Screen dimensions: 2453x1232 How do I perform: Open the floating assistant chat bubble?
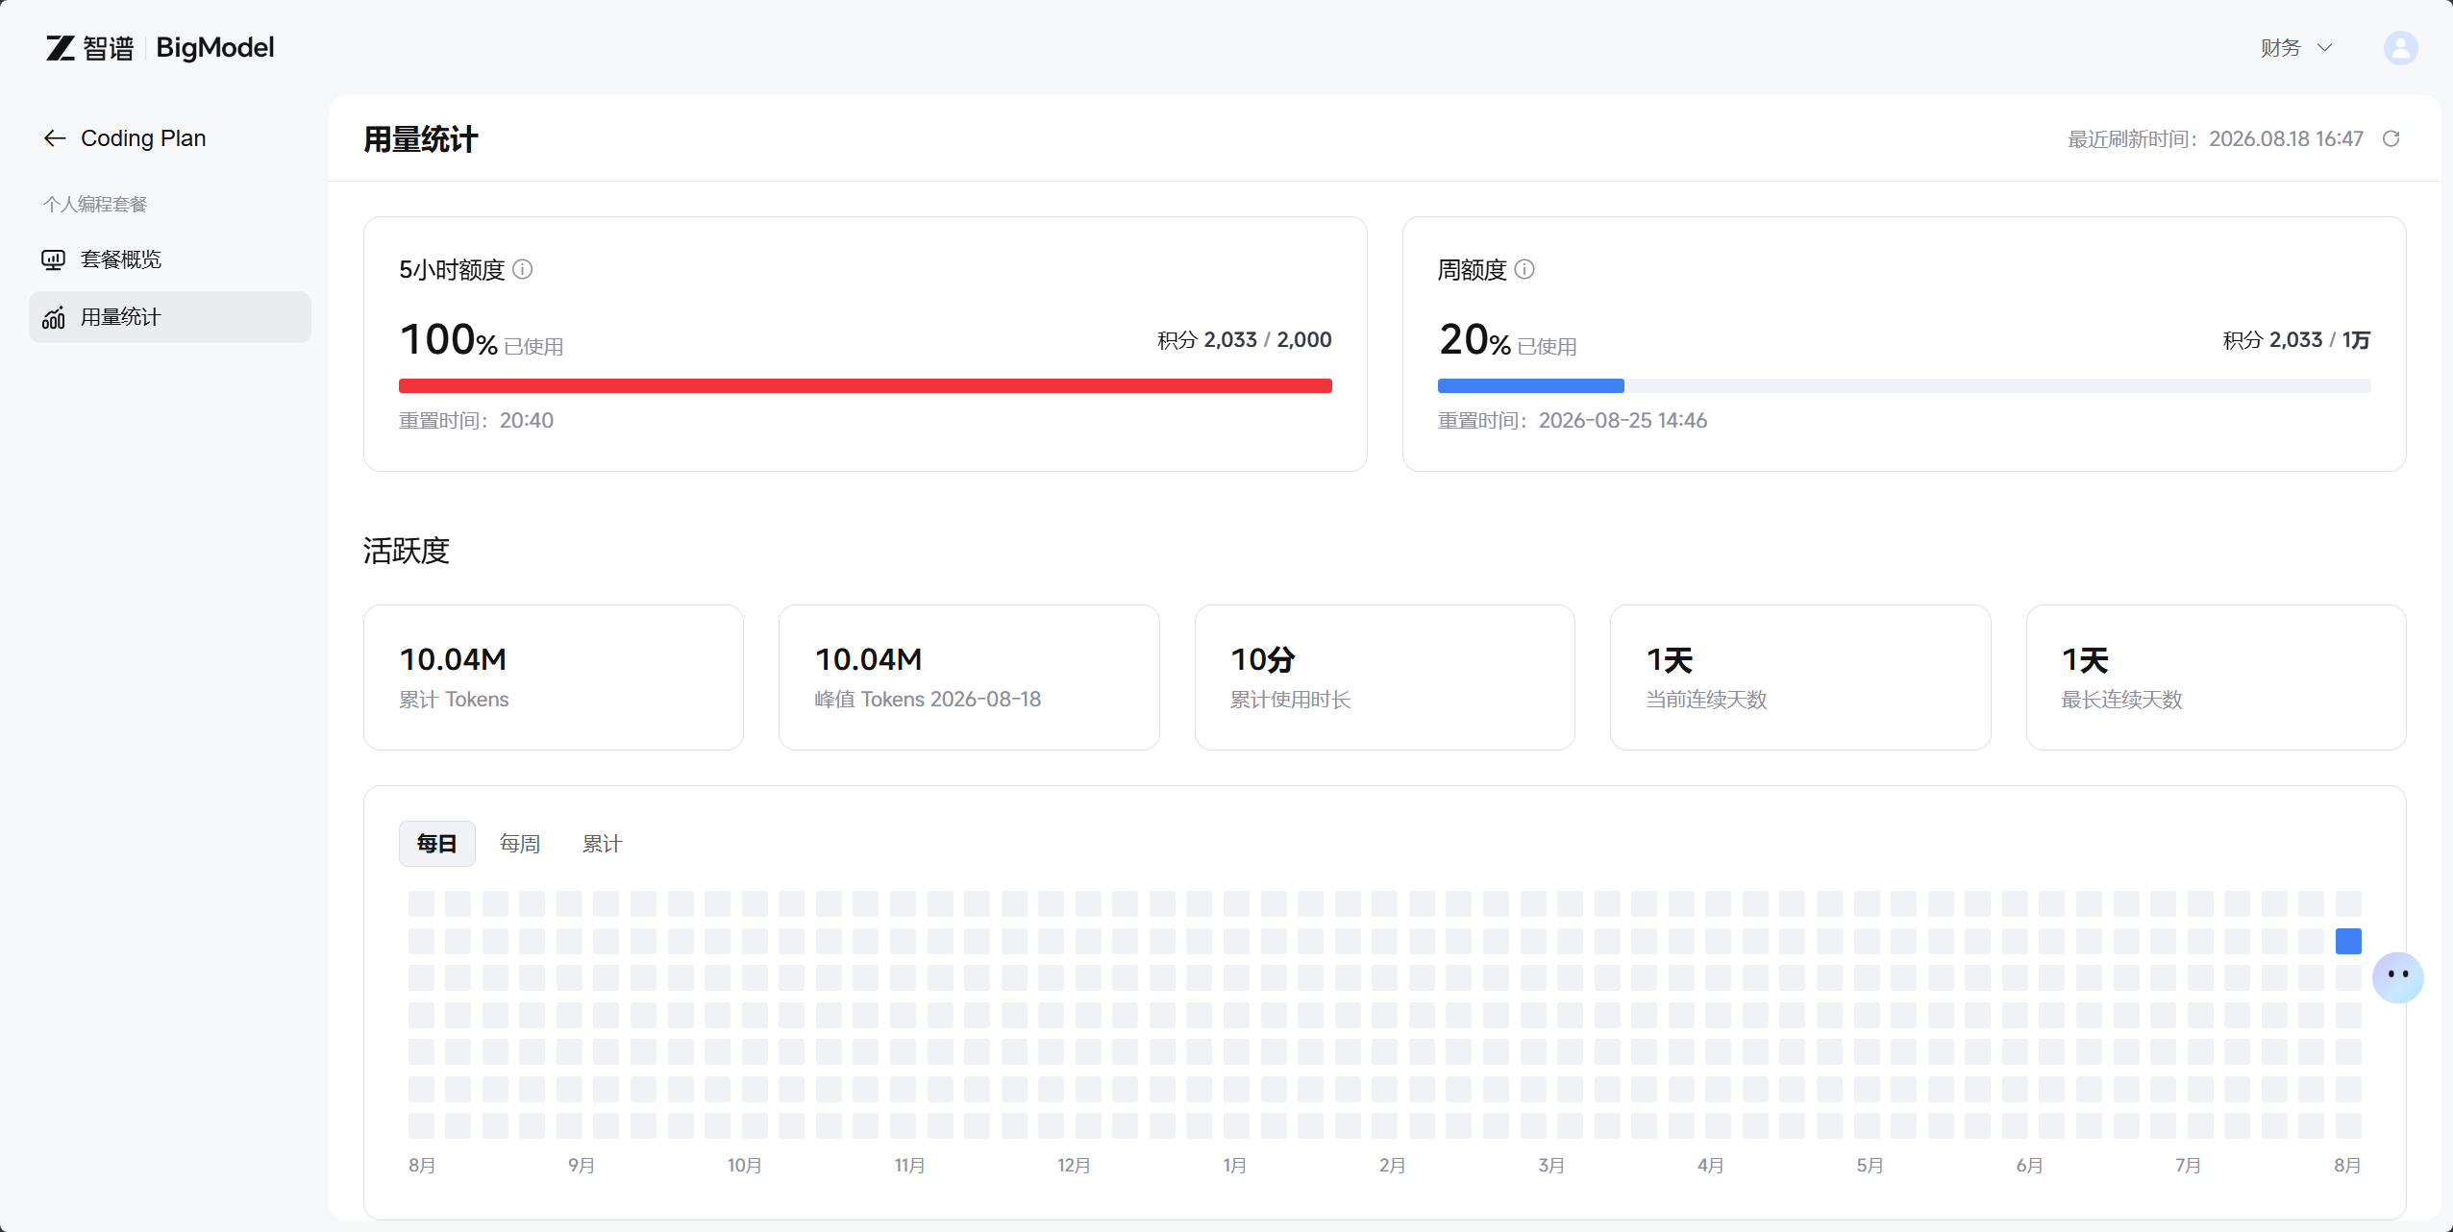[x=2398, y=977]
